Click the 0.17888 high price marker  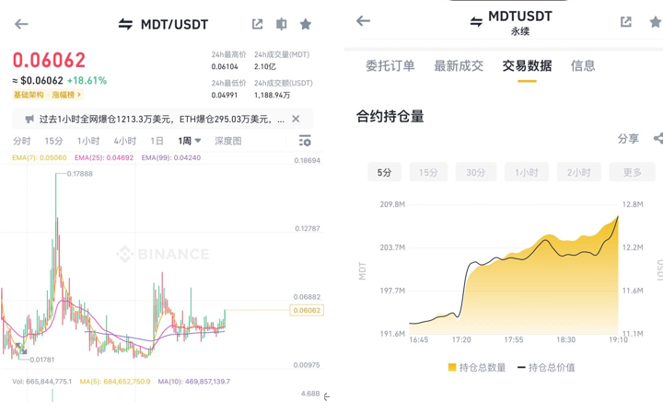tap(80, 174)
